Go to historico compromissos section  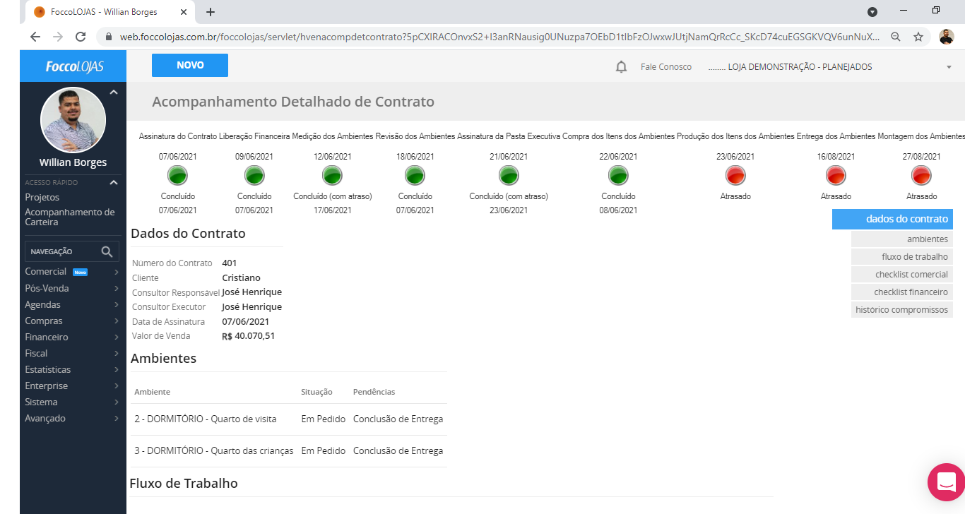(901, 309)
